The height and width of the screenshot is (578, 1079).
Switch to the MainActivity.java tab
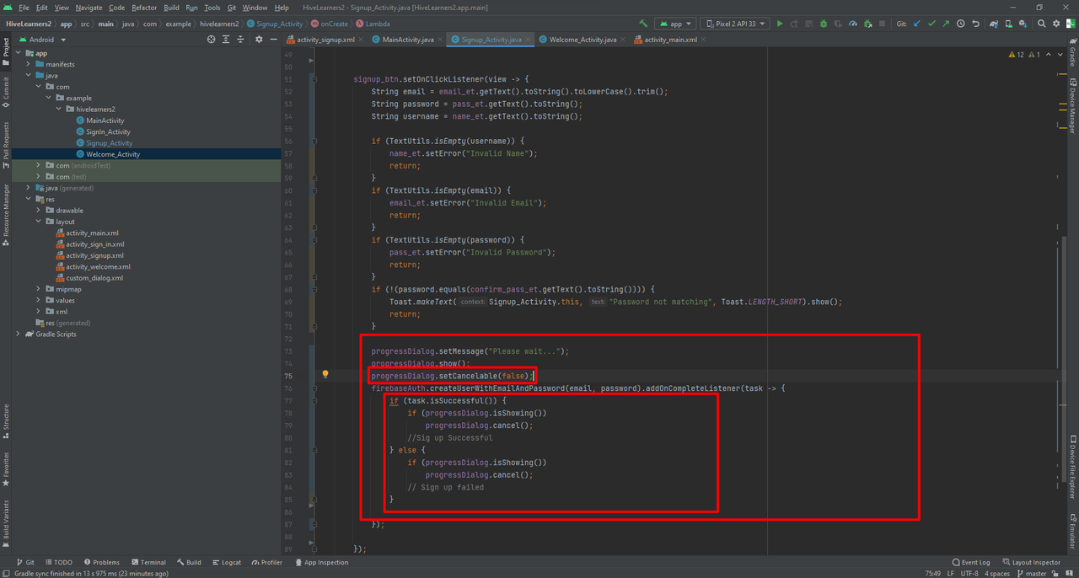[408, 40]
